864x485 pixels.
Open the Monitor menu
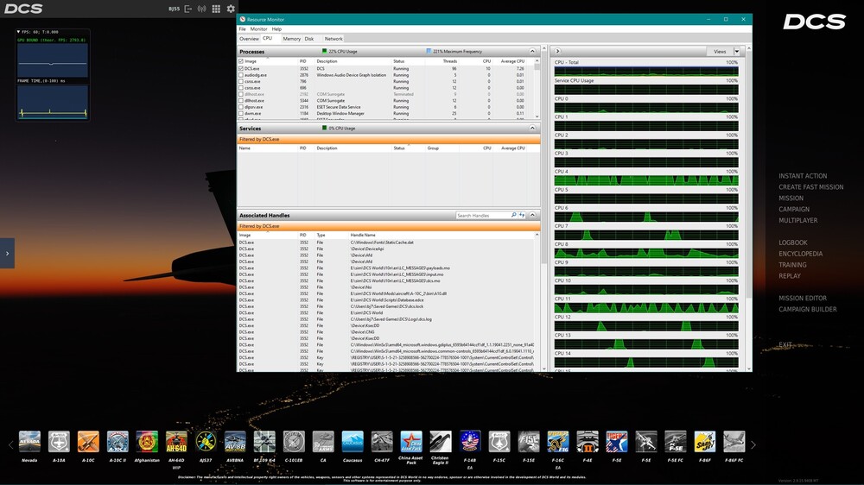tap(258, 29)
